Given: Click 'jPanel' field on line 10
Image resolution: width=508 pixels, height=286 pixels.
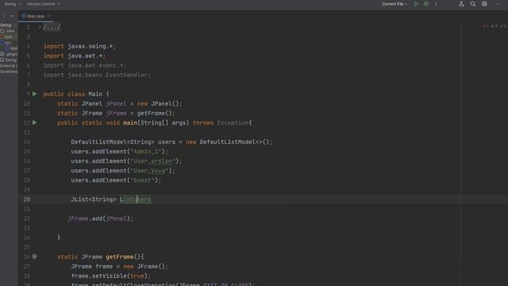Looking at the screenshot, I should point(116,104).
